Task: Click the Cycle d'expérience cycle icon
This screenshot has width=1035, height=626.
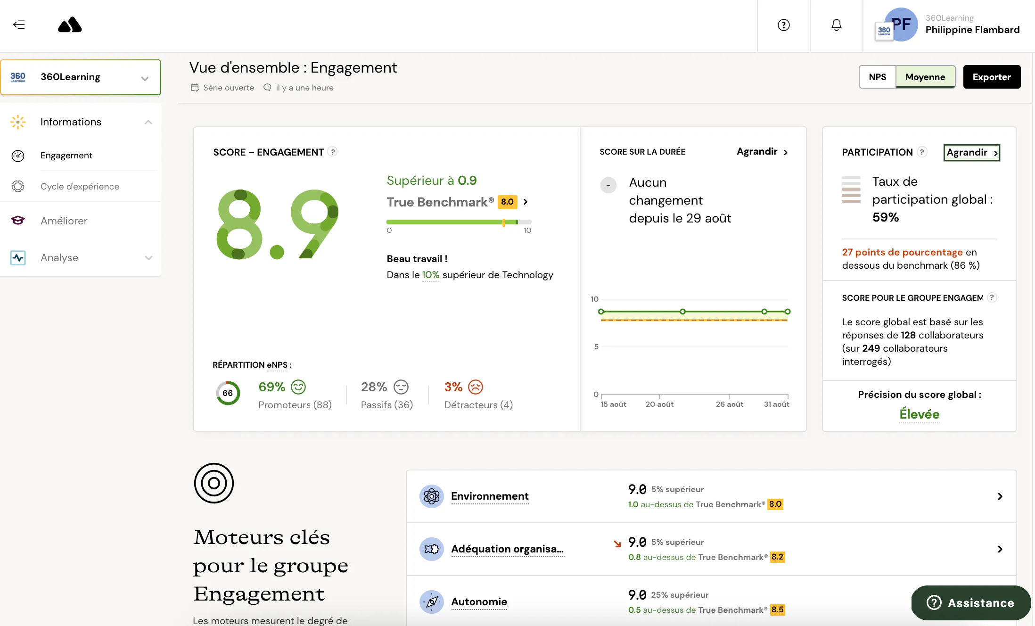Action: (18, 187)
